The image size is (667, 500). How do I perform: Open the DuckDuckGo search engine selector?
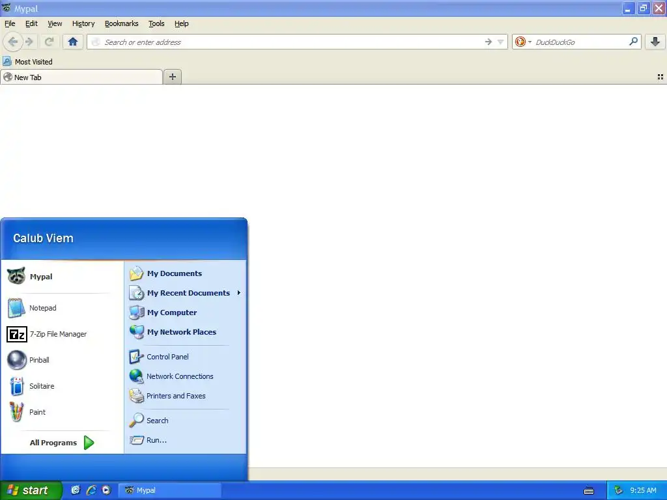[523, 42]
